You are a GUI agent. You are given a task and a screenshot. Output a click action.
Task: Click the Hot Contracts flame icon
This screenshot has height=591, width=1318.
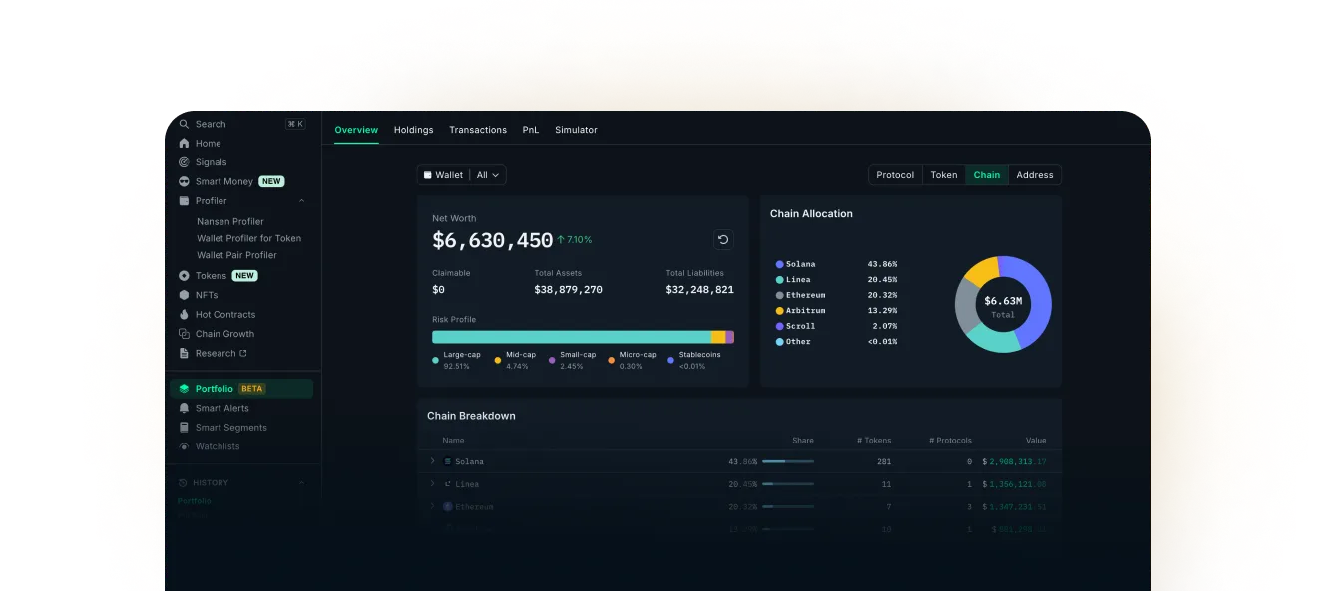pyautogui.click(x=184, y=314)
